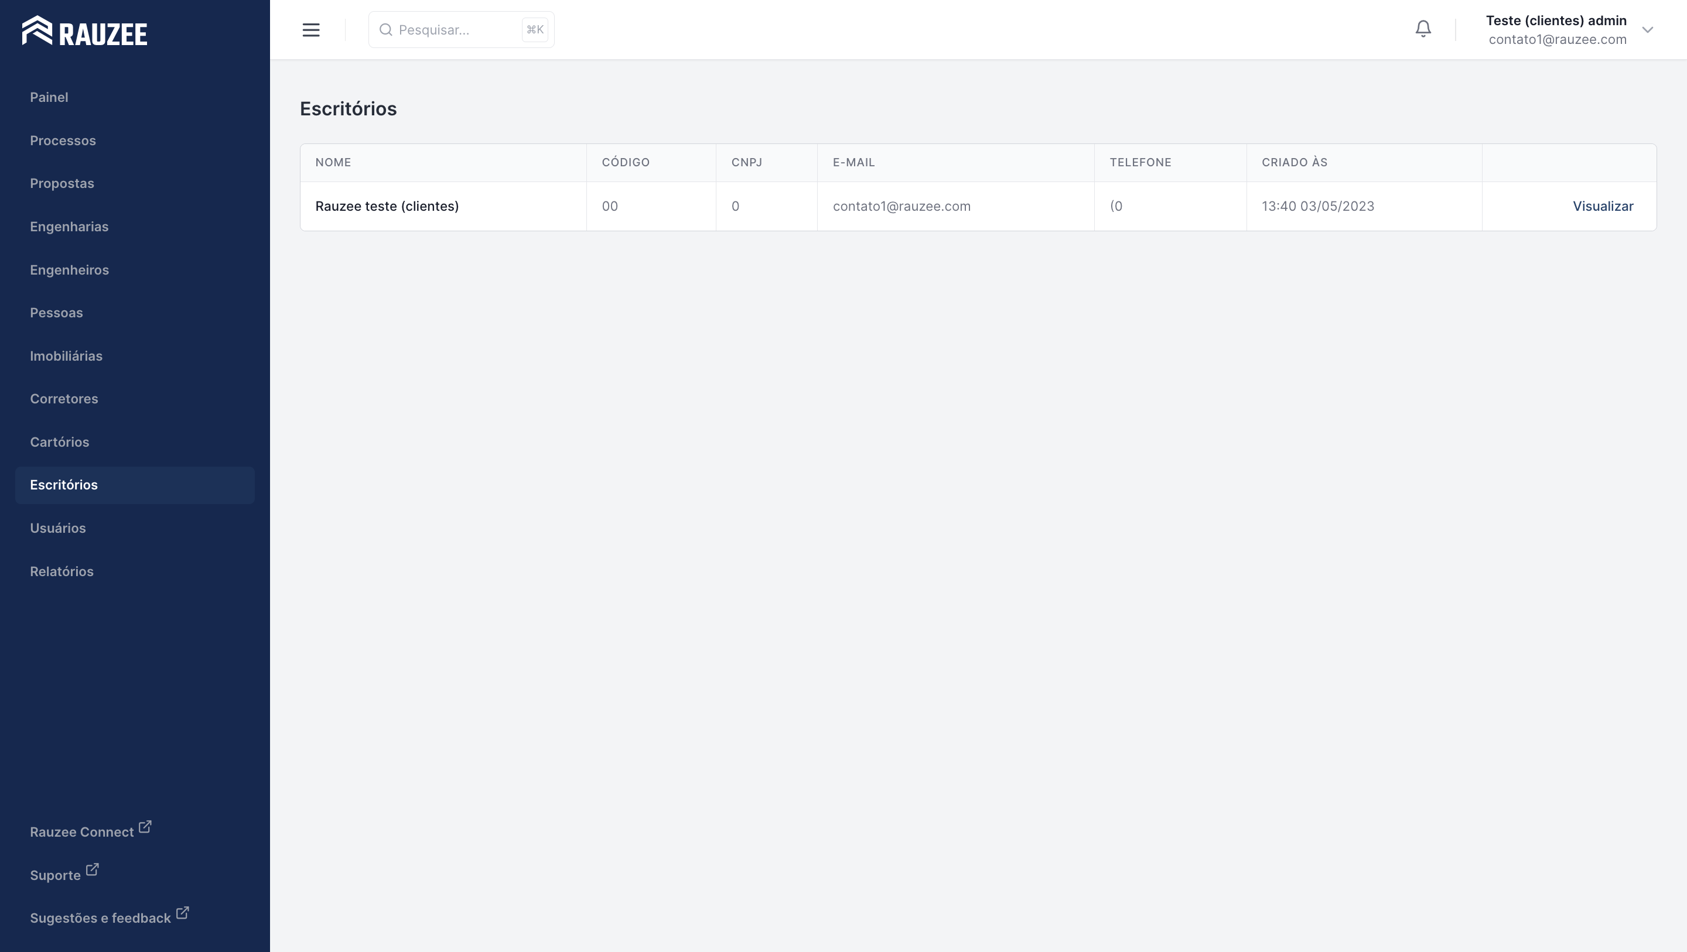Click the Rauzee teste (clientes) name cell
This screenshot has width=1687, height=952.
(443, 206)
